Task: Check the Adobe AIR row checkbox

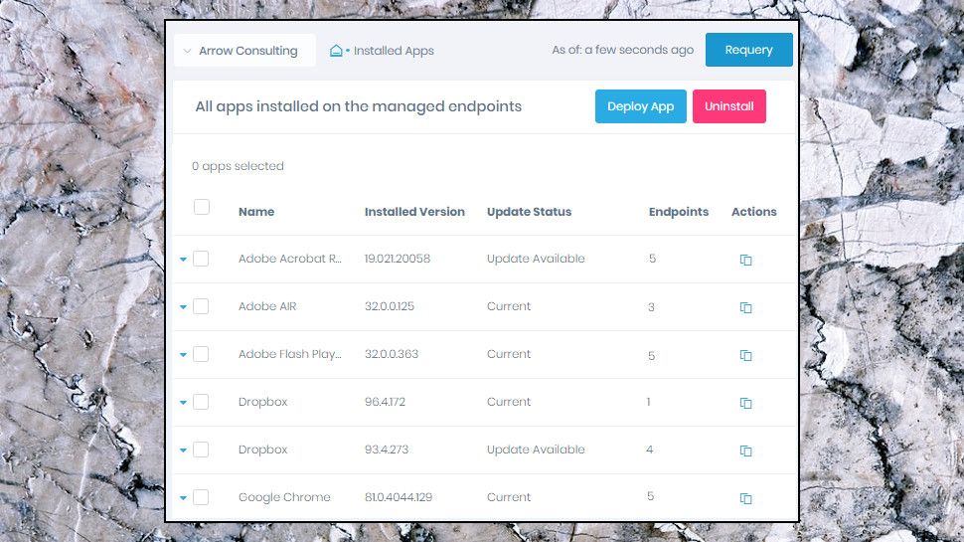Action: (x=201, y=306)
